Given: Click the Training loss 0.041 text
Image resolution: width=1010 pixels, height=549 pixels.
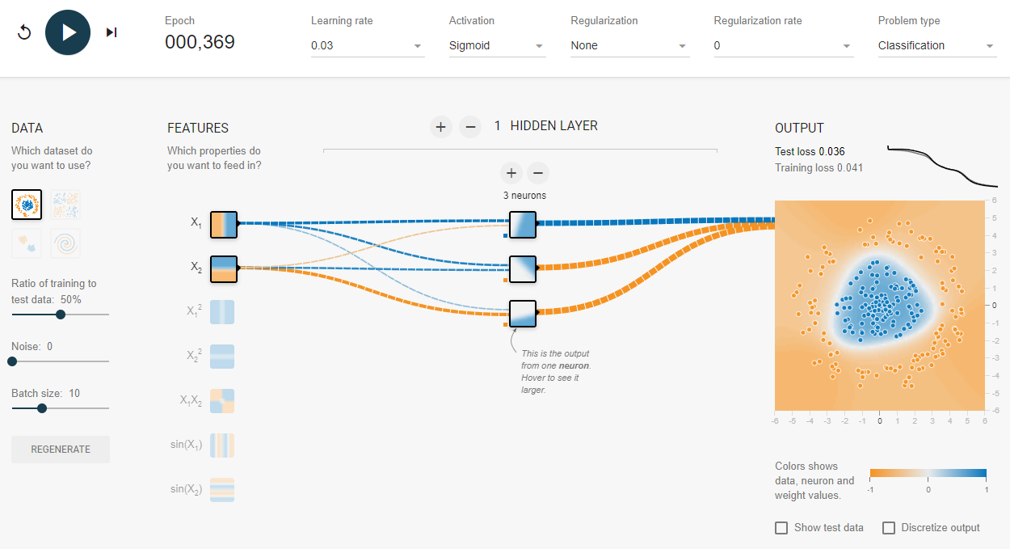Looking at the screenshot, I should pyautogui.click(x=819, y=167).
